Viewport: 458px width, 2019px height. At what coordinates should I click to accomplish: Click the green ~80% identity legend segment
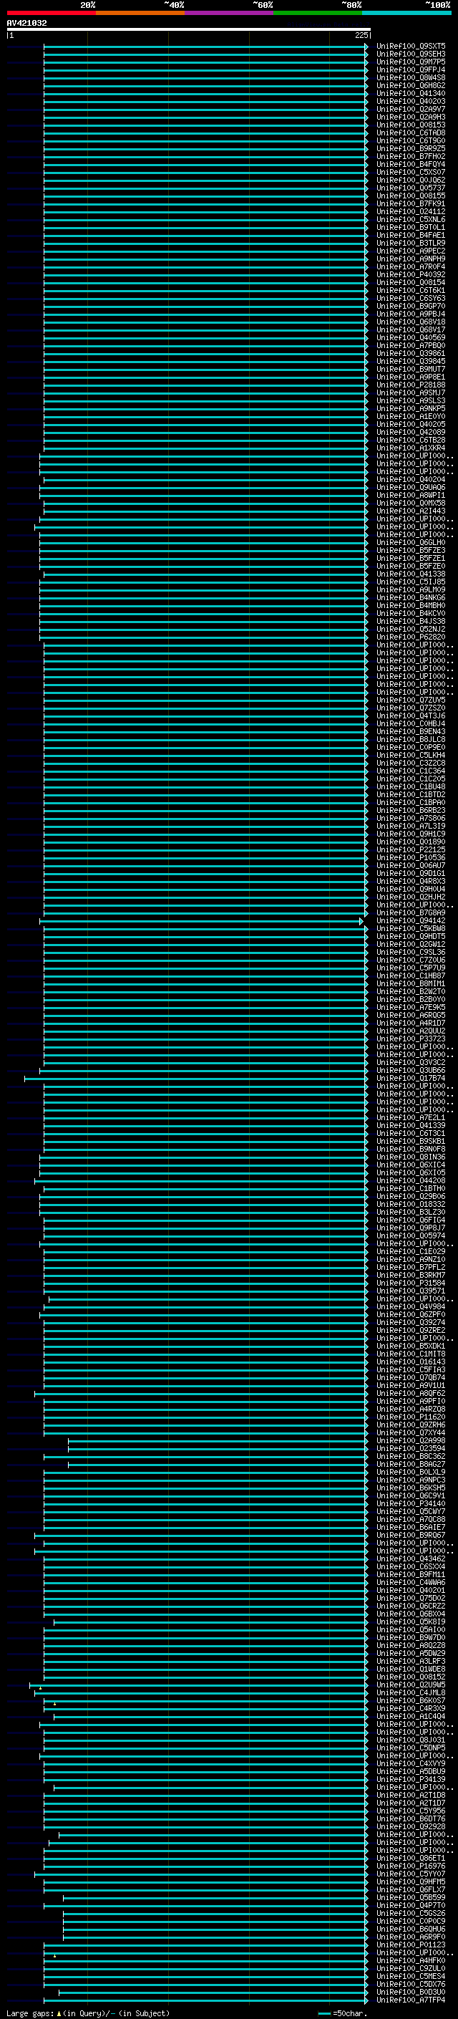[318, 13]
